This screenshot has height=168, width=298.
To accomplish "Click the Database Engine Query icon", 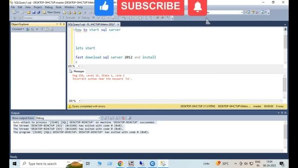I will click(x=65, y=13).
